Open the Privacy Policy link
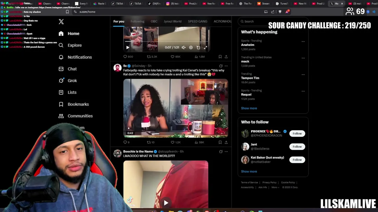 [269, 183]
